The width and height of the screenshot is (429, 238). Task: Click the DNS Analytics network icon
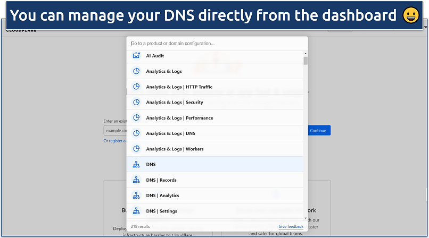[136, 195]
